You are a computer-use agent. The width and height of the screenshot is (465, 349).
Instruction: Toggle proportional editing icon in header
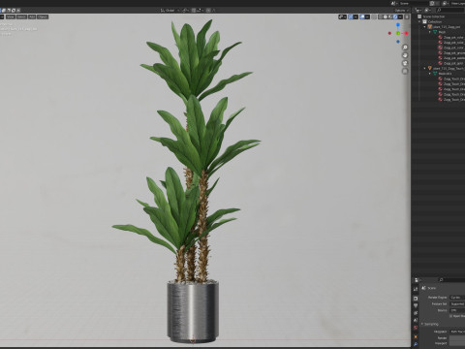point(208,11)
